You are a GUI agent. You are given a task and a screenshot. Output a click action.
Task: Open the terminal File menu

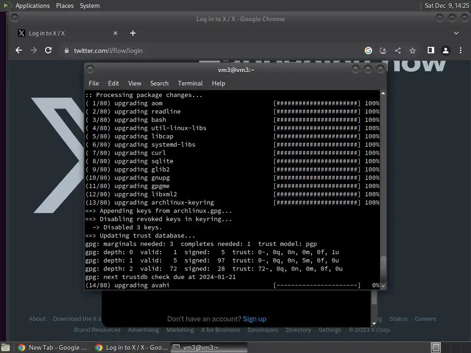click(94, 83)
